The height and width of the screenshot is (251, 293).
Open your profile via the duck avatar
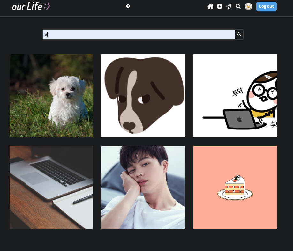click(x=248, y=6)
